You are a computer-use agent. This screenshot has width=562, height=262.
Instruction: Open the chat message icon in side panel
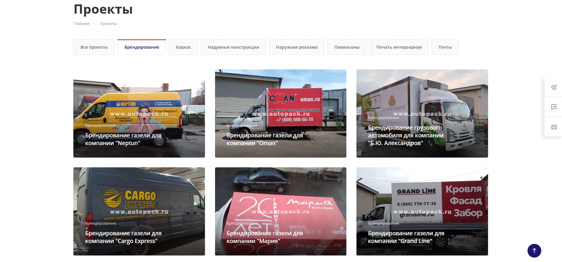[x=554, y=107]
